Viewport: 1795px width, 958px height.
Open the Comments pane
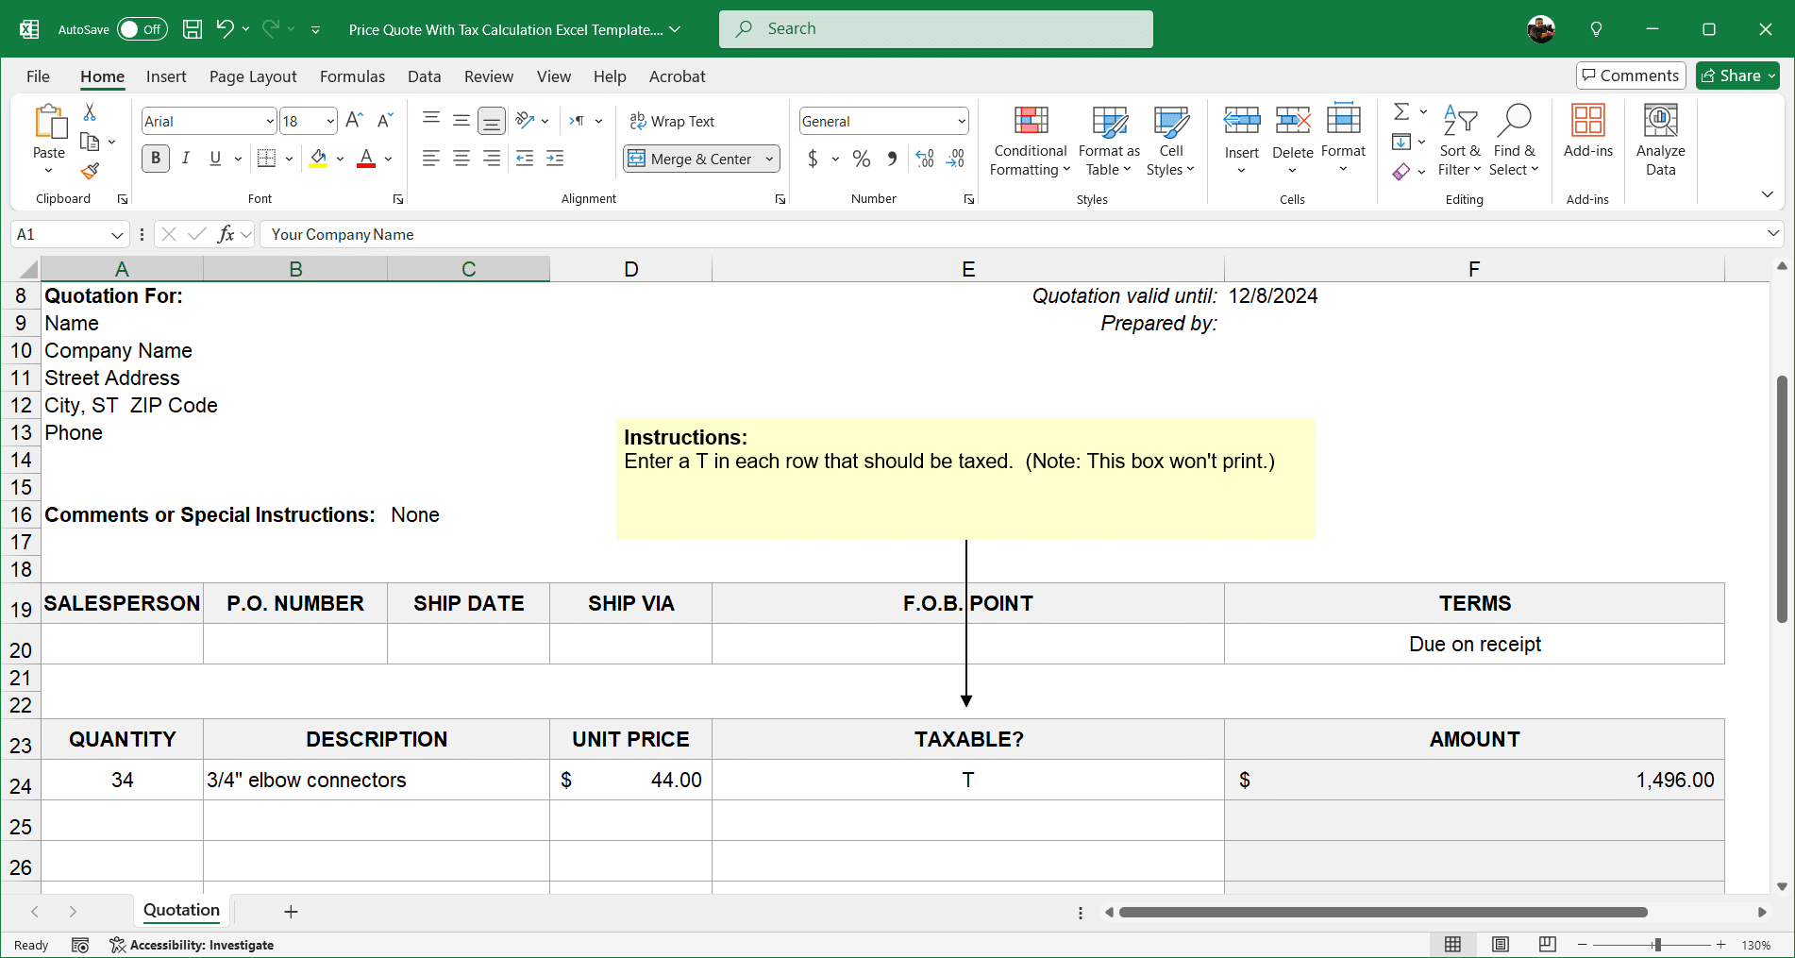point(1630,76)
